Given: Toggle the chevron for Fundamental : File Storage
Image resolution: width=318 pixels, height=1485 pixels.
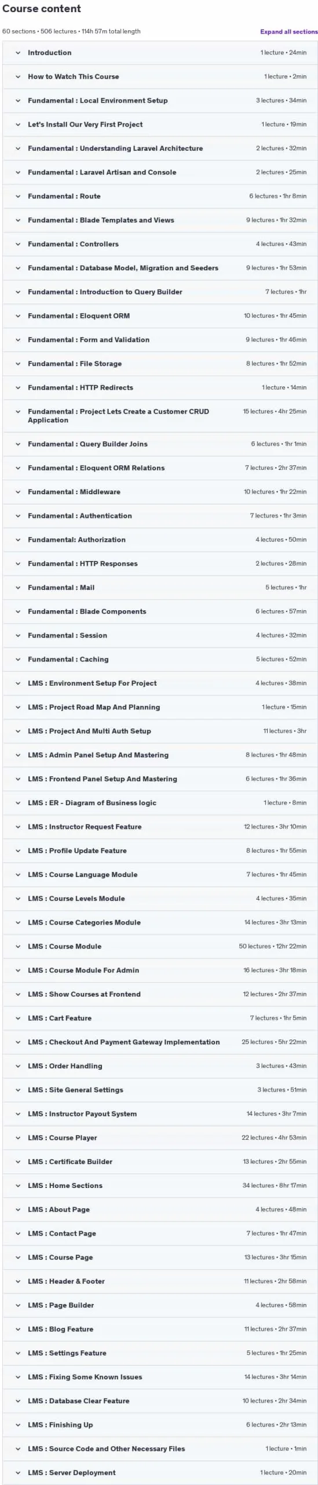Looking at the screenshot, I should tap(18, 364).
